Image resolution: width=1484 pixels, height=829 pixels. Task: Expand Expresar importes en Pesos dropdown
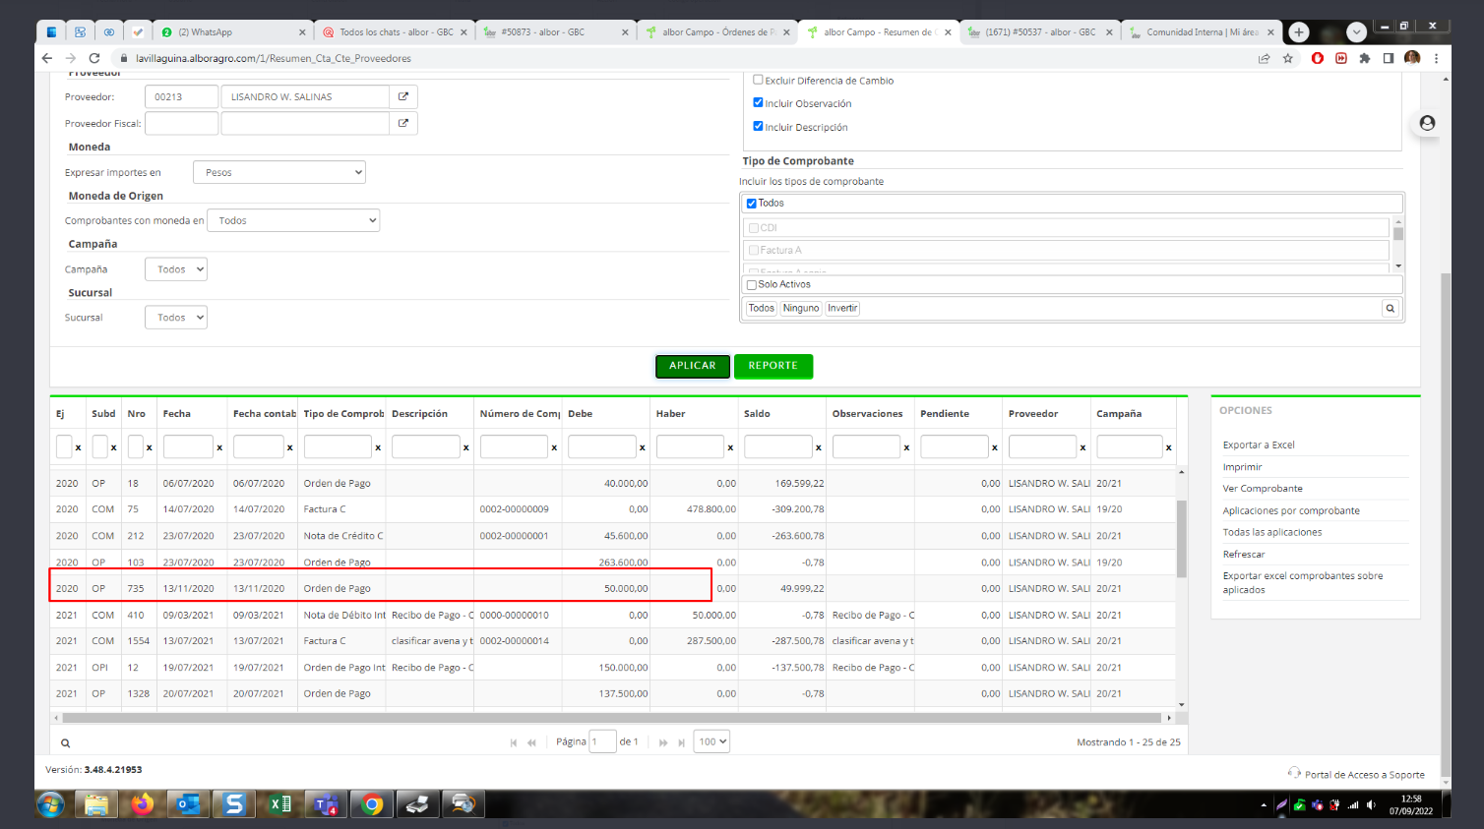(x=279, y=172)
